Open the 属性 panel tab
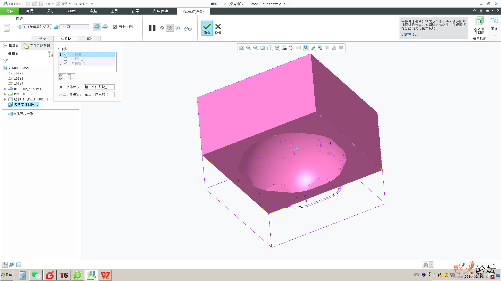This screenshot has height=281, width=501. coord(90,39)
